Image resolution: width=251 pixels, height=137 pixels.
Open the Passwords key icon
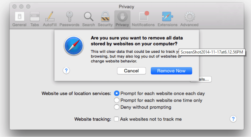click(69, 19)
